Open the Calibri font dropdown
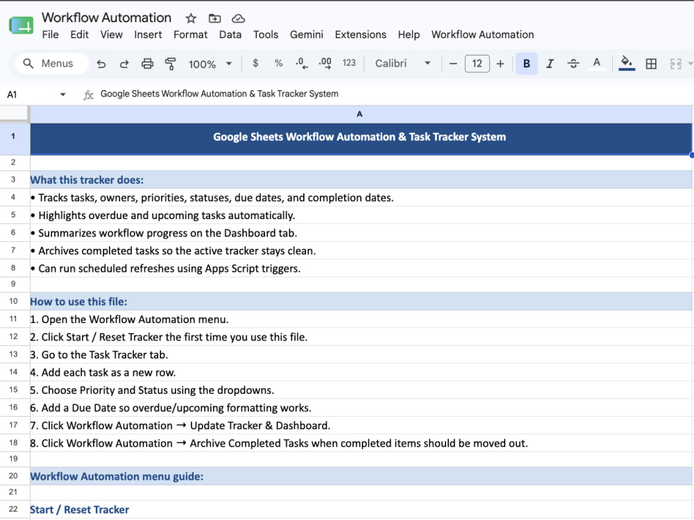The image size is (694, 520). click(x=403, y=63)
